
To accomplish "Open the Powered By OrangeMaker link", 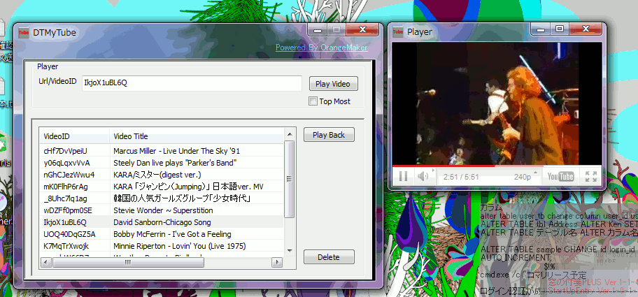I will pyautogui.click(x=321, y=48).
